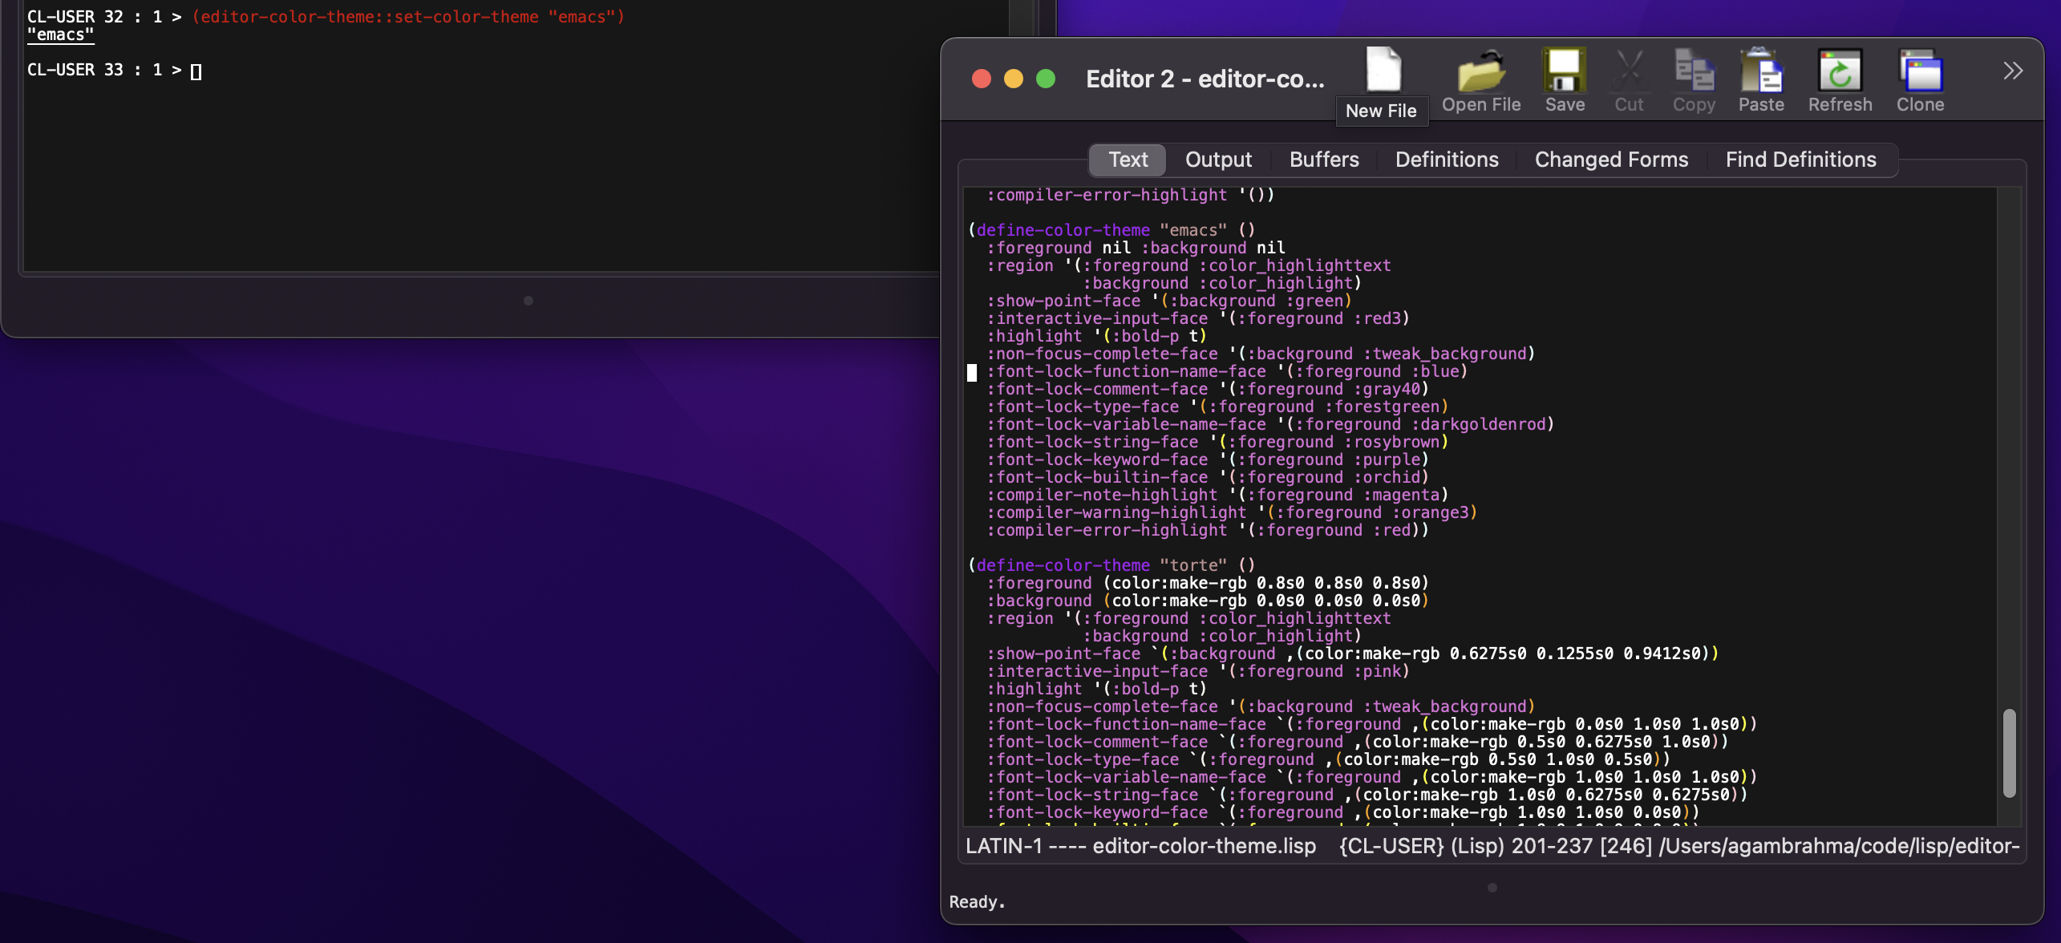The width and height of the screenshot is (2061, 943).
Task: Open the Find Definitions tab
Action: pyautogui.click(x=1800, y=160)
